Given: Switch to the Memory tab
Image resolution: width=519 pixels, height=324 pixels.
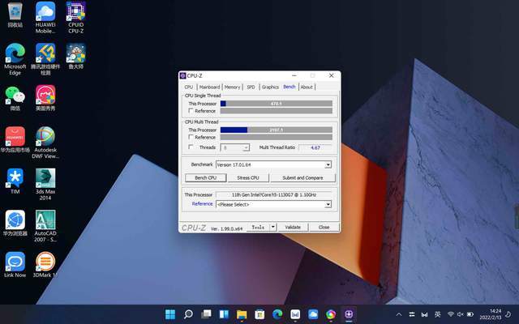Looking at the screenshot, I should coord(232,87).
